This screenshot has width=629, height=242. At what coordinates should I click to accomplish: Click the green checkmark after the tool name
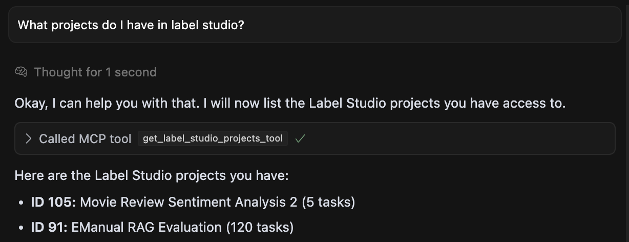tap(300, 138)
